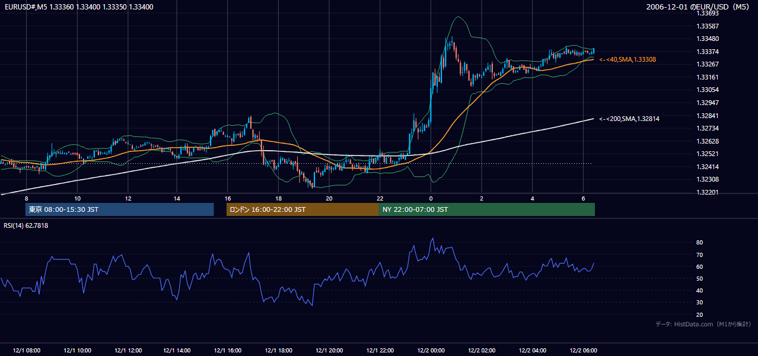This screenshot has height=356, width=758.
Task: Click the ロンドン 16:00-22:00 JST session bar
Action: [x=302, y=209]
